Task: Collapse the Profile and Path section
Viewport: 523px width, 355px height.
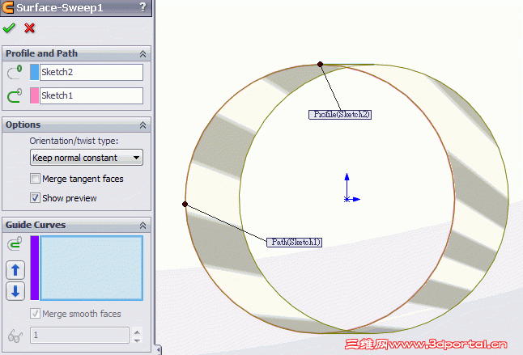Action: (x=142, y=54)
